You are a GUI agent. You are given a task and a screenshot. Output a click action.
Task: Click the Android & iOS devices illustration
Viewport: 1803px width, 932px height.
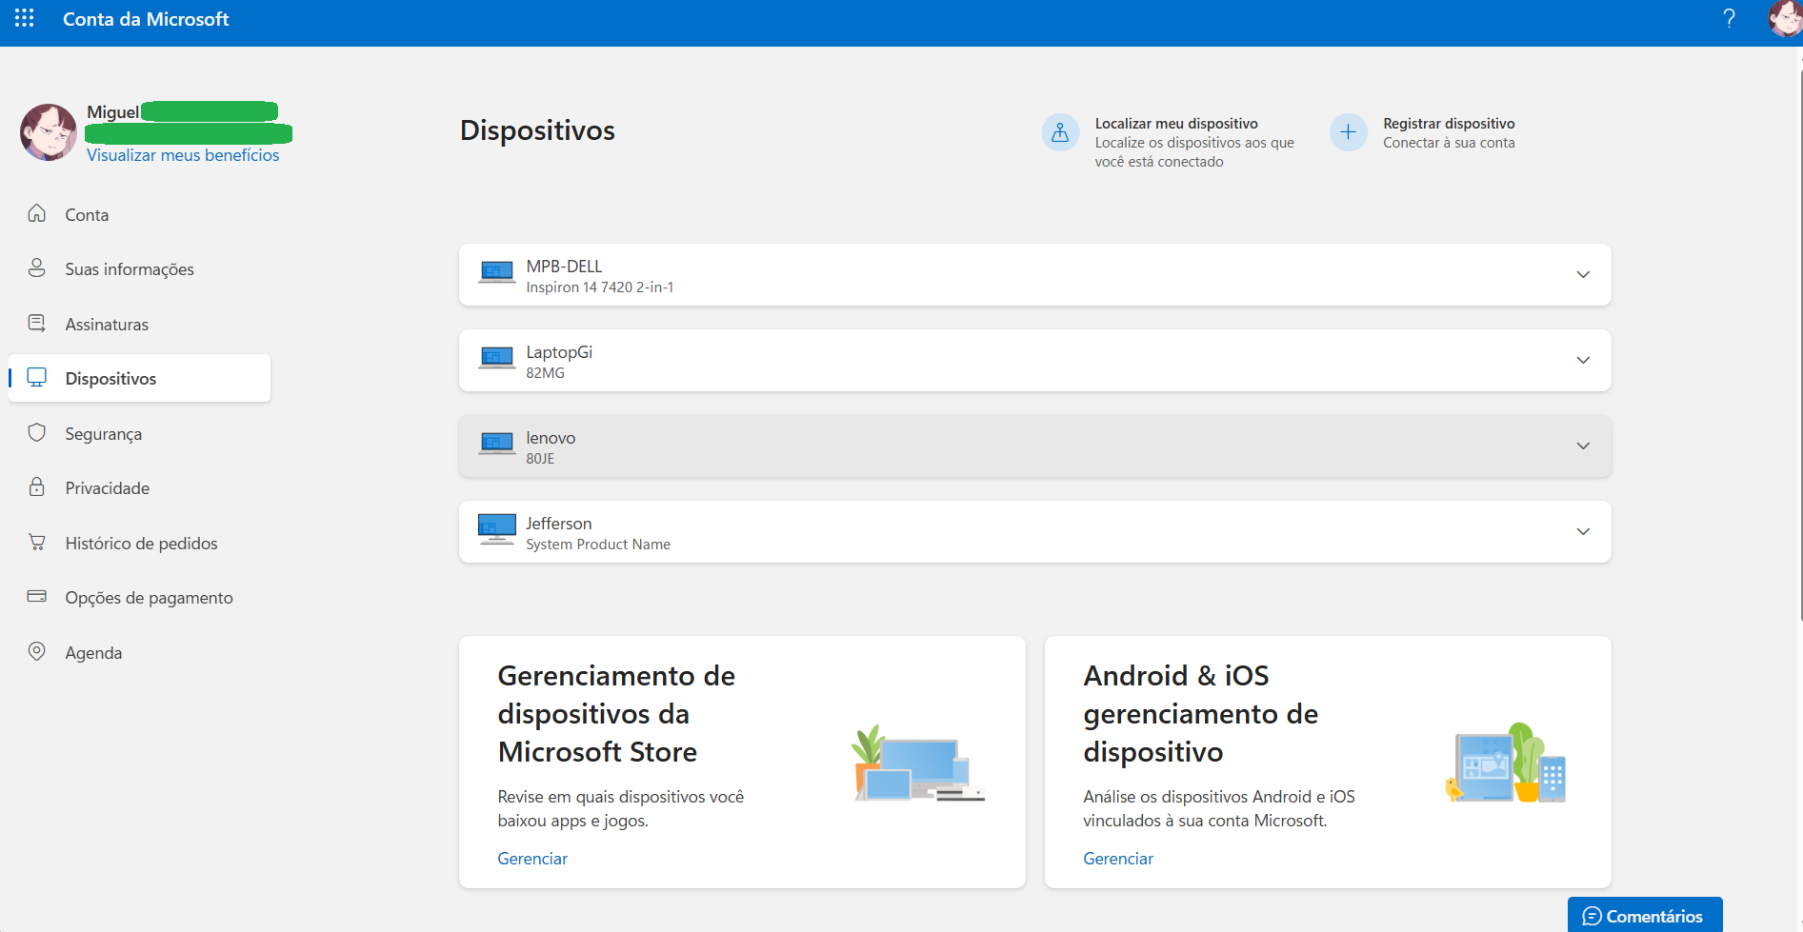pyautogui.click(x=1506, y=763)
